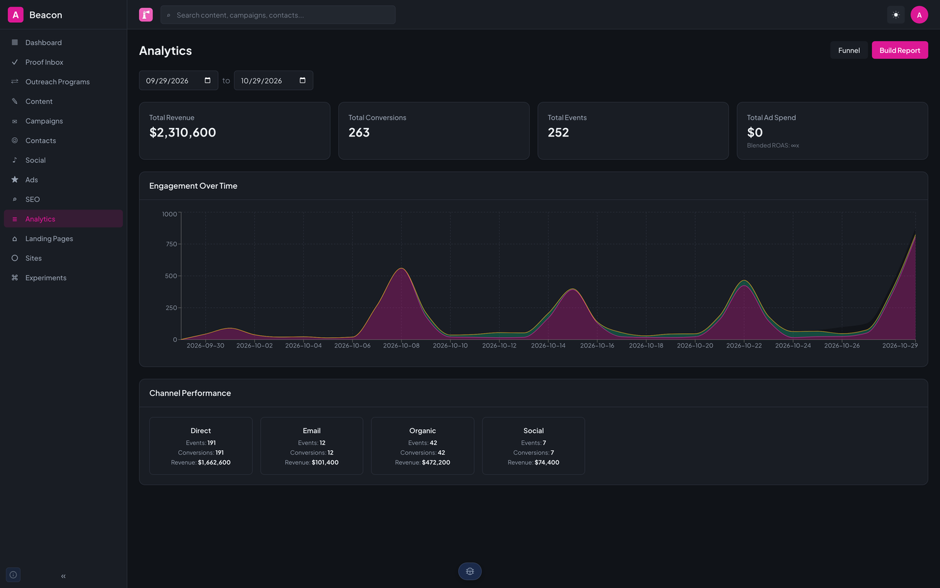The height and width of the screenshot is (588, 940).
Task: Open the Dashboard menu item
Action: pos(63,42)
